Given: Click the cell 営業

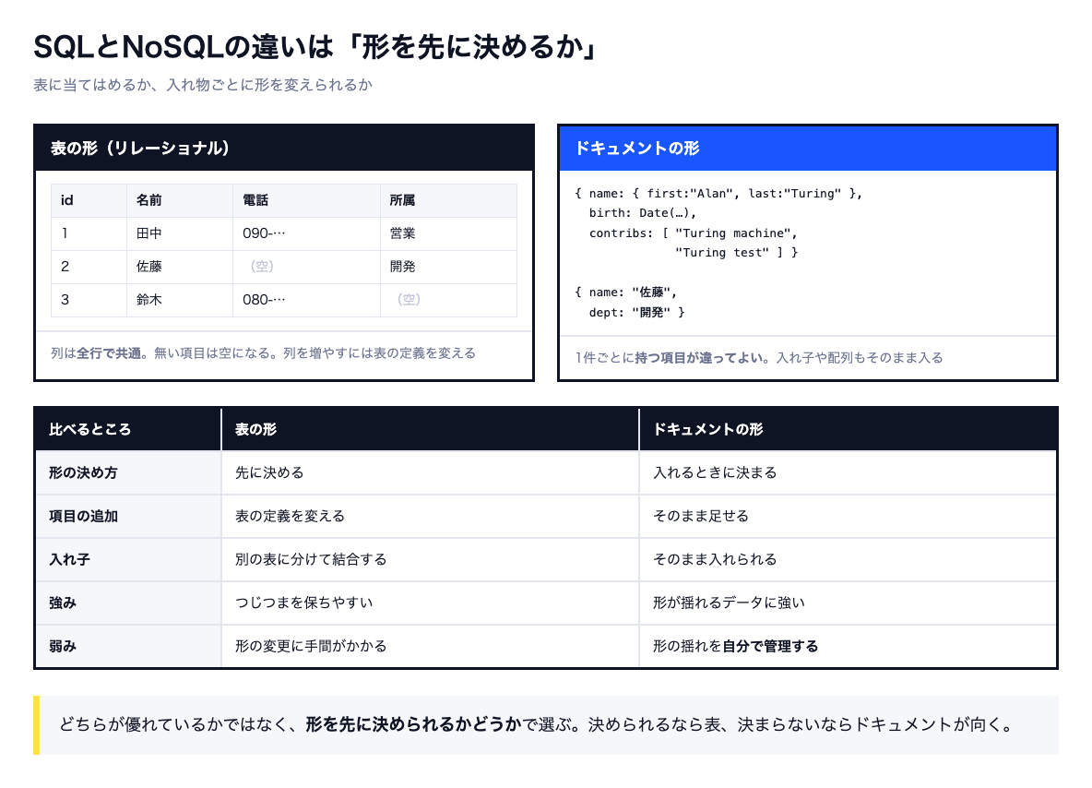Looking at the screenshot, I should pos(448,233).
